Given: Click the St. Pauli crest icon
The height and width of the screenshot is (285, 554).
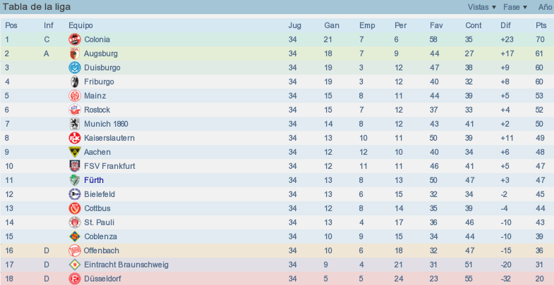Looking at the screenshot, I should pyautogui.click(x=75, y=222).
